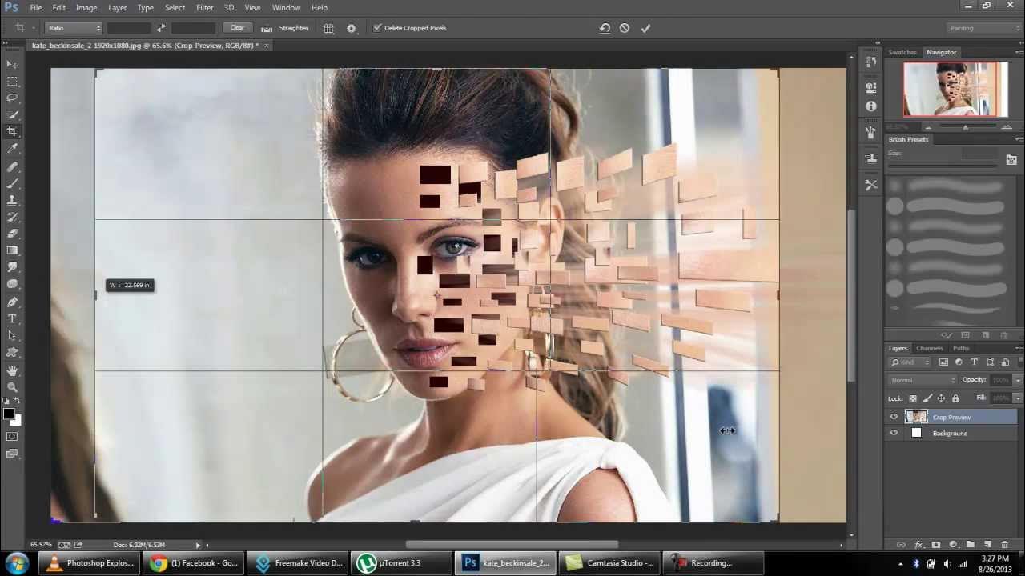Select the Lasso tool
Screen dimensions: 1025x576
click(x=12, y=98)
